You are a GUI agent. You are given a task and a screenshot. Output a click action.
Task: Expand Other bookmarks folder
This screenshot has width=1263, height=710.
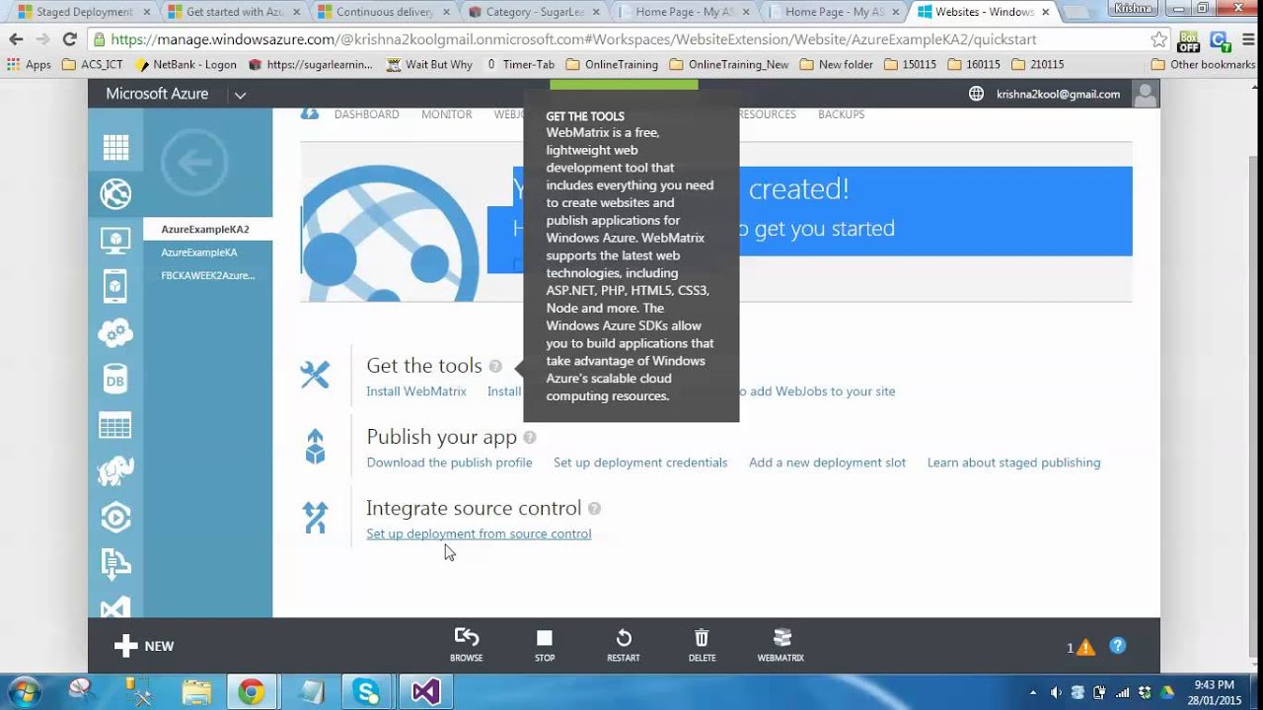point(1203,64)
